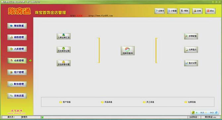Launch the 计算器 calculator tool
The image size is (222, 120).
pyautogui.click(x=172, y=11)
